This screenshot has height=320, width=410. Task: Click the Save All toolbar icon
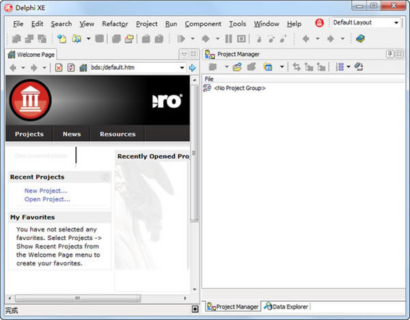(x=116, y=39)
